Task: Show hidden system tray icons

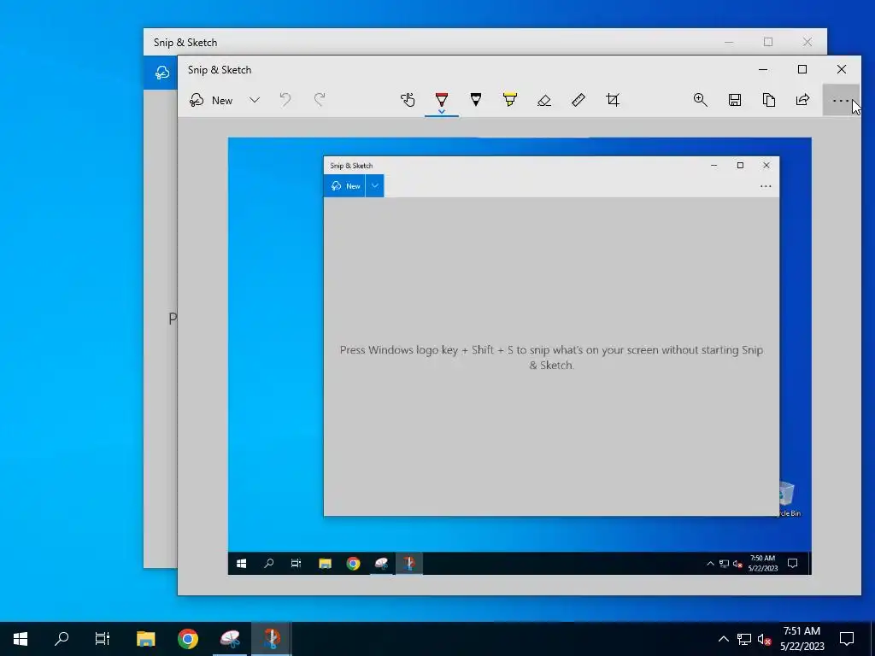Action: point(723,639)
